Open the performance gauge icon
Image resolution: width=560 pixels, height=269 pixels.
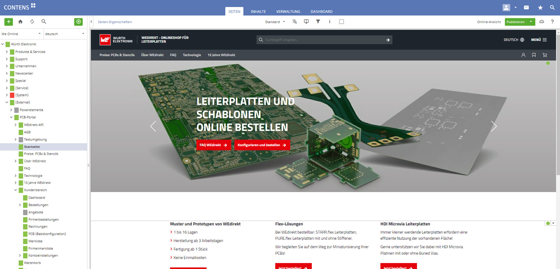tap(542, 22)
